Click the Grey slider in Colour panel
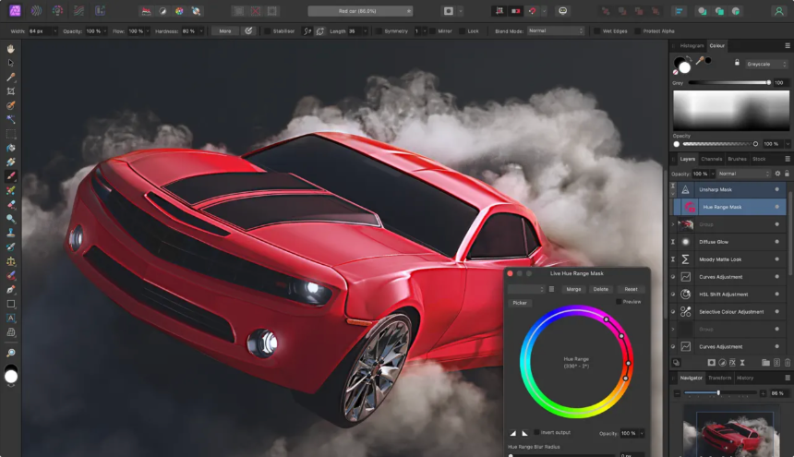Image resolution: width=794 pixels, height=457 pixels. pos(729,82)
